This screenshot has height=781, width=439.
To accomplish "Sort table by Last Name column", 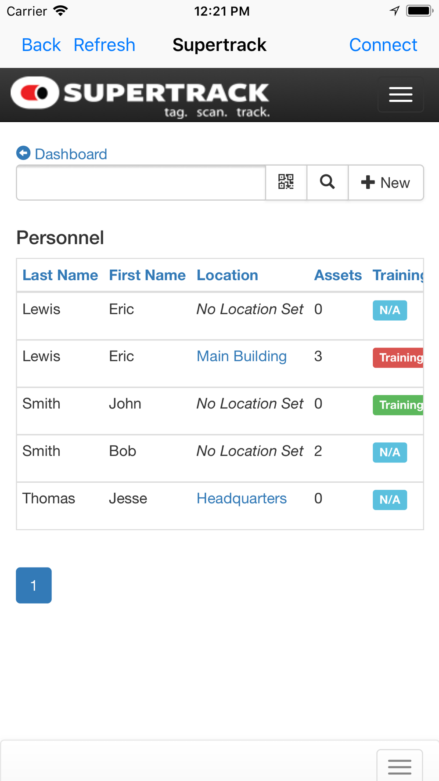I will coord(60,275).
